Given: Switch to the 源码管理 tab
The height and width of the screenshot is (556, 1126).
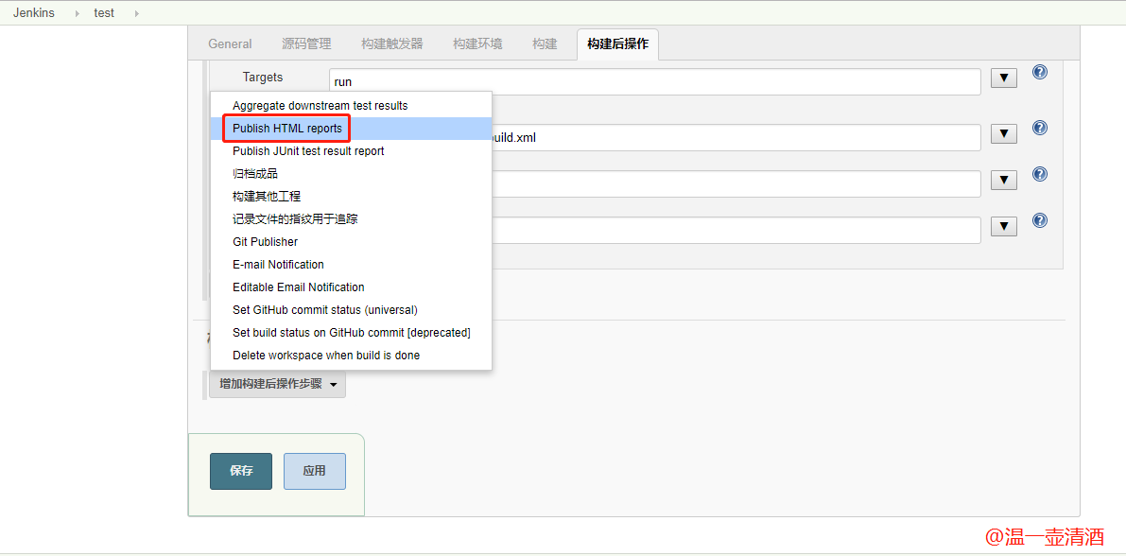Looking at the screenshot, I should [x=306, y=43].
